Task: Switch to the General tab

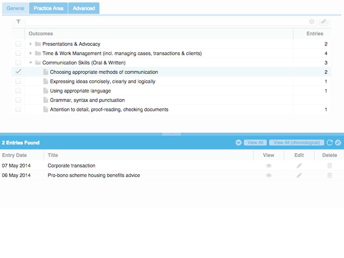Action: 15,8
